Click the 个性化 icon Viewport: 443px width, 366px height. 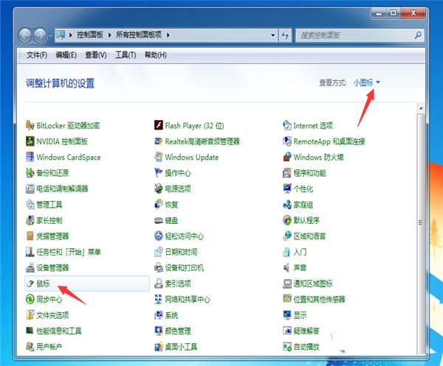tap(287, 189)
